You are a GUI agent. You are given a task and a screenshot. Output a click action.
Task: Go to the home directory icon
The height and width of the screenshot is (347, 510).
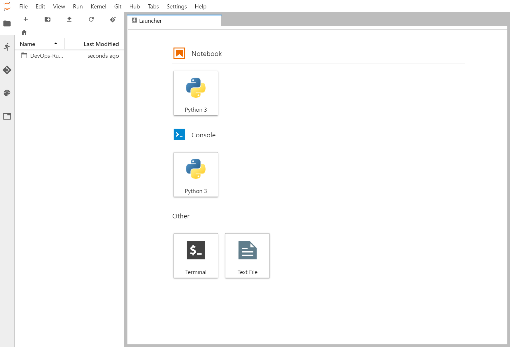24,32
